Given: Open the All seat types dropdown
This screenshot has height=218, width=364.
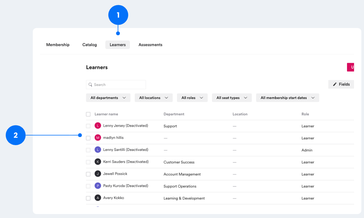Looking at the screenshot, I should click(232, 98).
